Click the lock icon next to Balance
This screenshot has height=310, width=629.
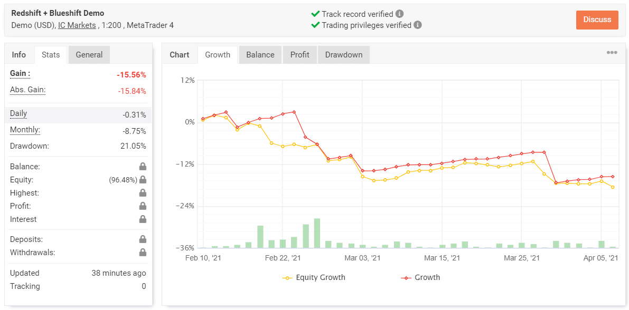[143, 167]
